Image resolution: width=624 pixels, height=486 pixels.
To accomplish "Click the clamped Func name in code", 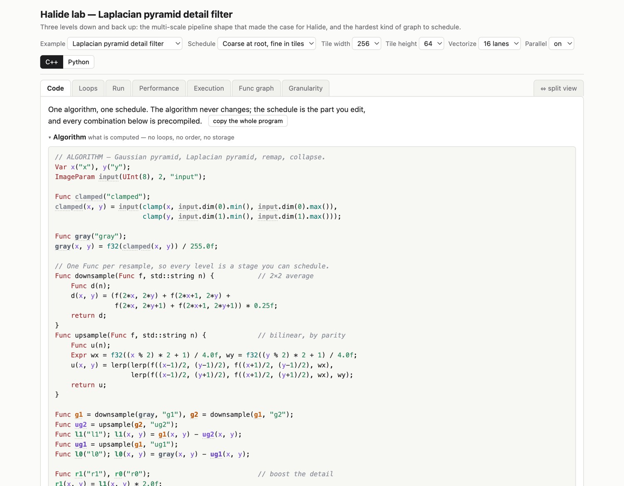I will [x=89, y=197].
